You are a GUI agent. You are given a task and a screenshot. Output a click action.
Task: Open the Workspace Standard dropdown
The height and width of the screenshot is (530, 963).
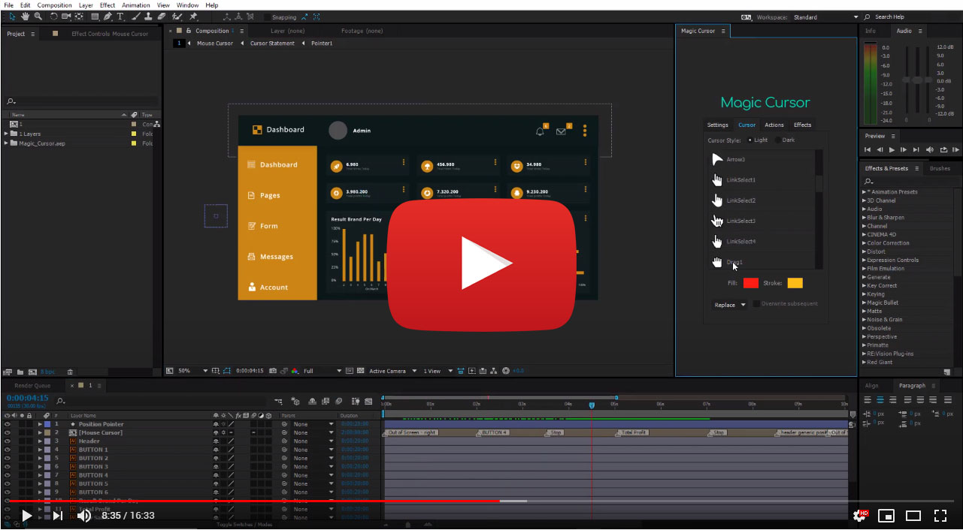click(855, 17)
